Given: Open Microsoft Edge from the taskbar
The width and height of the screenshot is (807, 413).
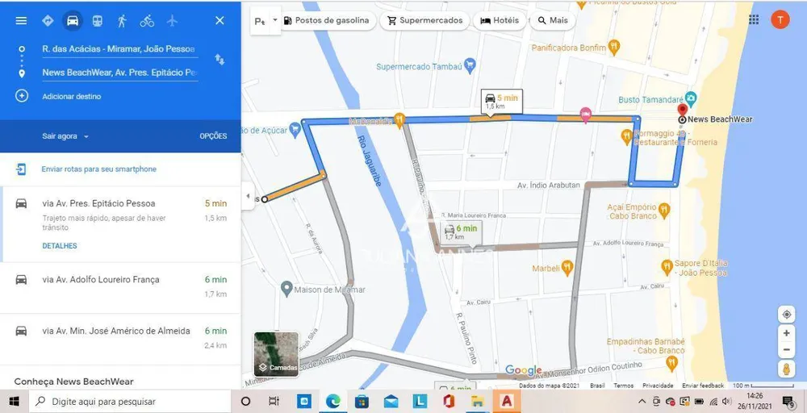Looking at the screenshot, I should [x=332, y=401].
